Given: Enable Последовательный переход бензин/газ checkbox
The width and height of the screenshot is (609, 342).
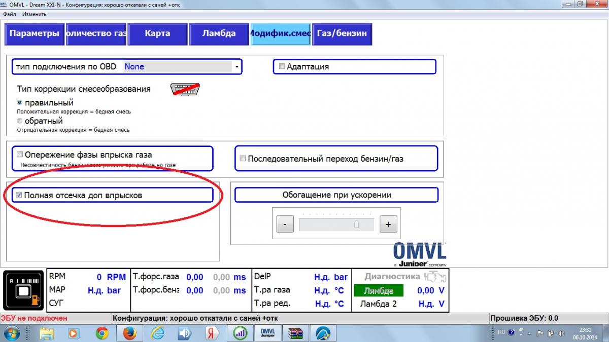Looking at the screenshot, I should (243, 159).
